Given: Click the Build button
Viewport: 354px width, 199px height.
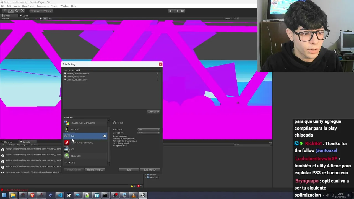Looking at the screenshot, I should [129, 170].
